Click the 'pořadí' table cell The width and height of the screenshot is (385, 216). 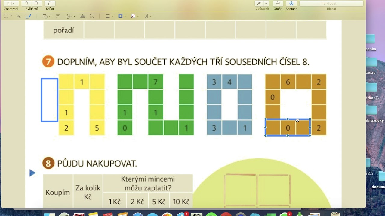pyautogui.click(x=64, y=30)
